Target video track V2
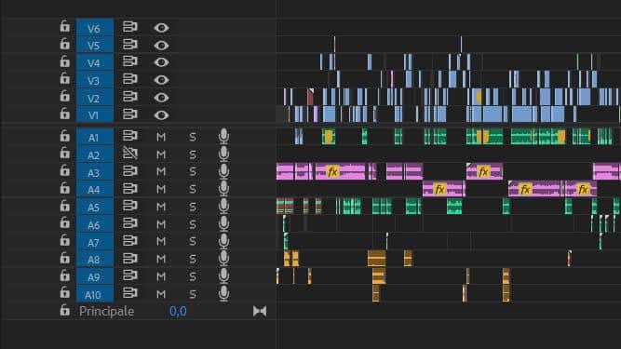This screenshot has height=349, width=621. point(95,98)
